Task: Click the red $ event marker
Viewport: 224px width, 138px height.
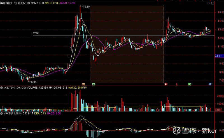Action: point(177,84)
